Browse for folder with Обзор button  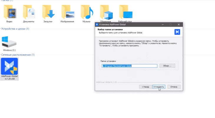167,66
